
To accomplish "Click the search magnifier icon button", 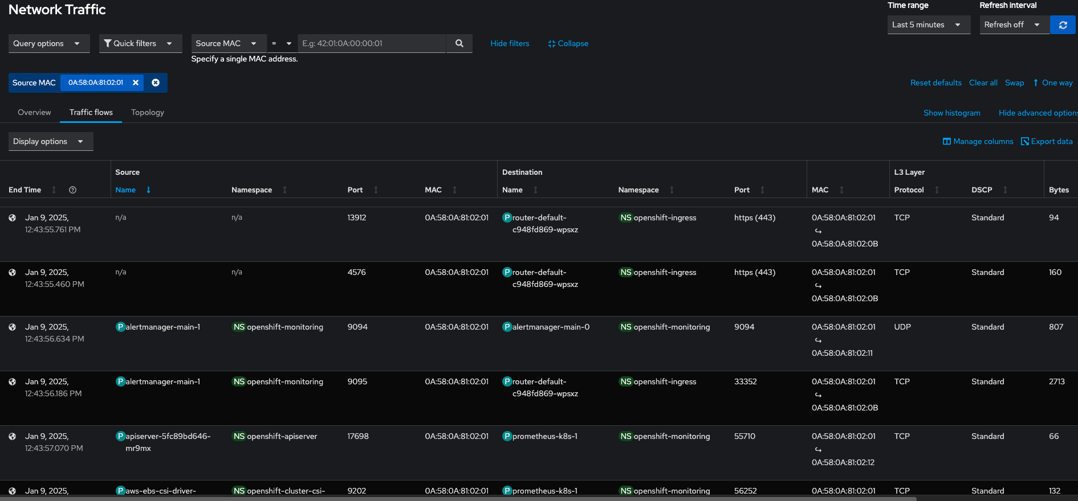I will tap(459, 43).
